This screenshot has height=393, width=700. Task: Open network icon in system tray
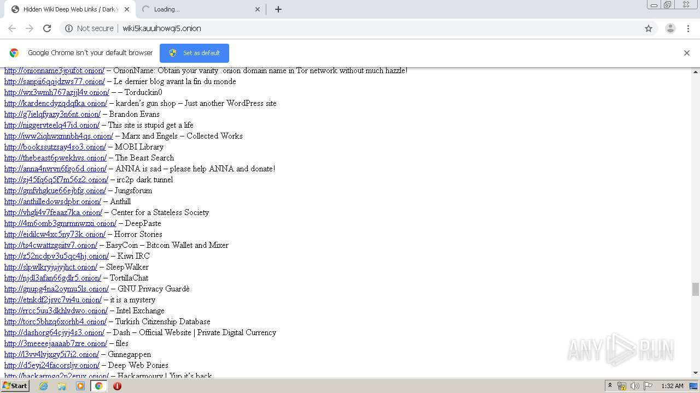622,386
